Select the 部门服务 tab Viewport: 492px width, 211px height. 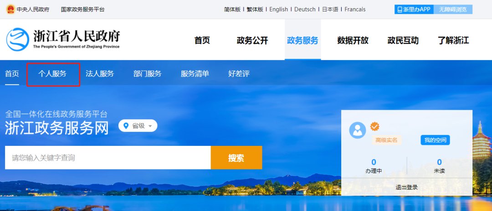[x=148, y=74]
